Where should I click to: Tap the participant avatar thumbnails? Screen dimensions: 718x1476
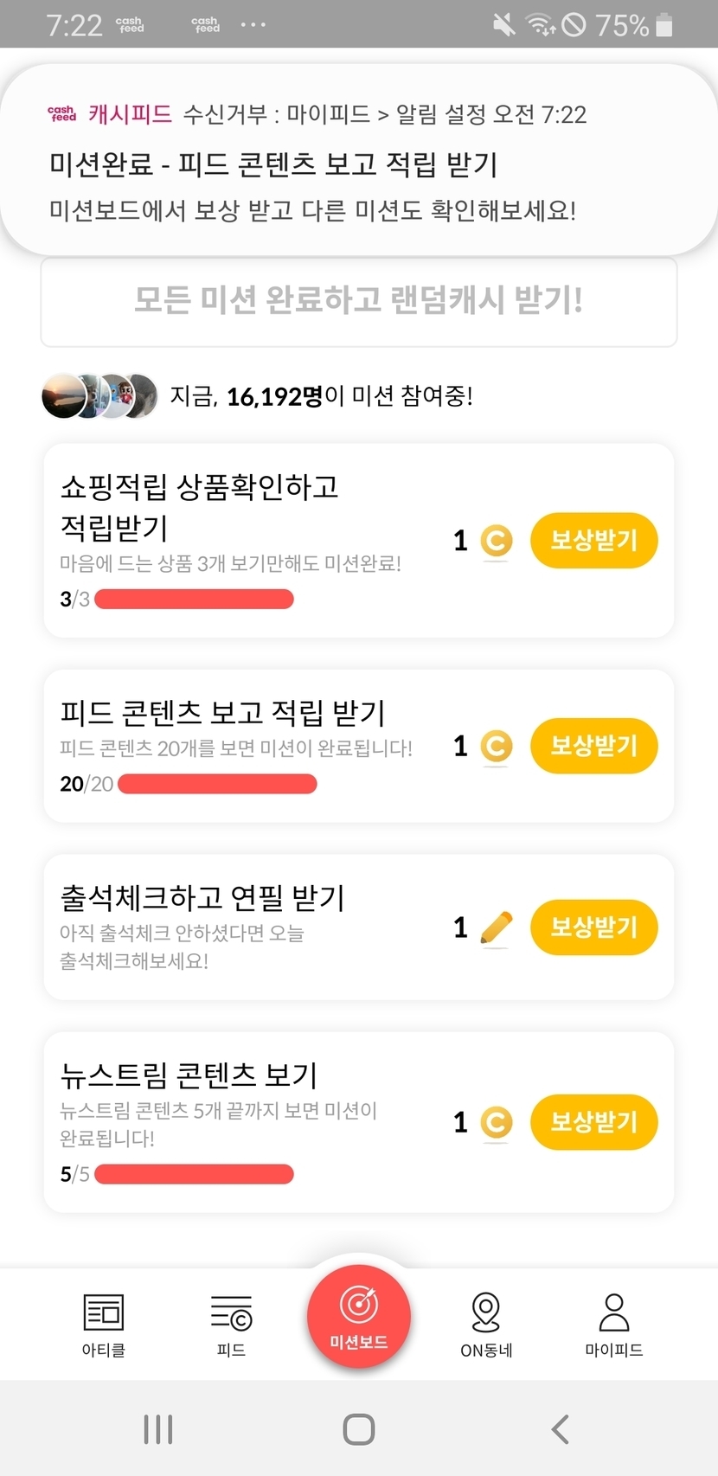tap(99, 396)
